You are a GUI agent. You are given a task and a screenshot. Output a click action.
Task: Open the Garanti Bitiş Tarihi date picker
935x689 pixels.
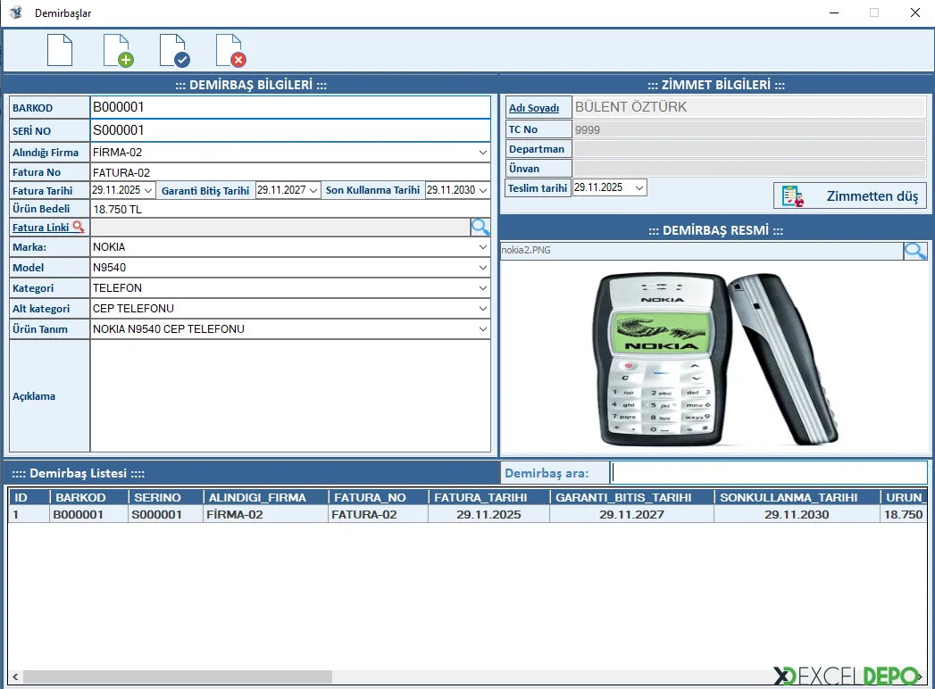coord(313,190)
